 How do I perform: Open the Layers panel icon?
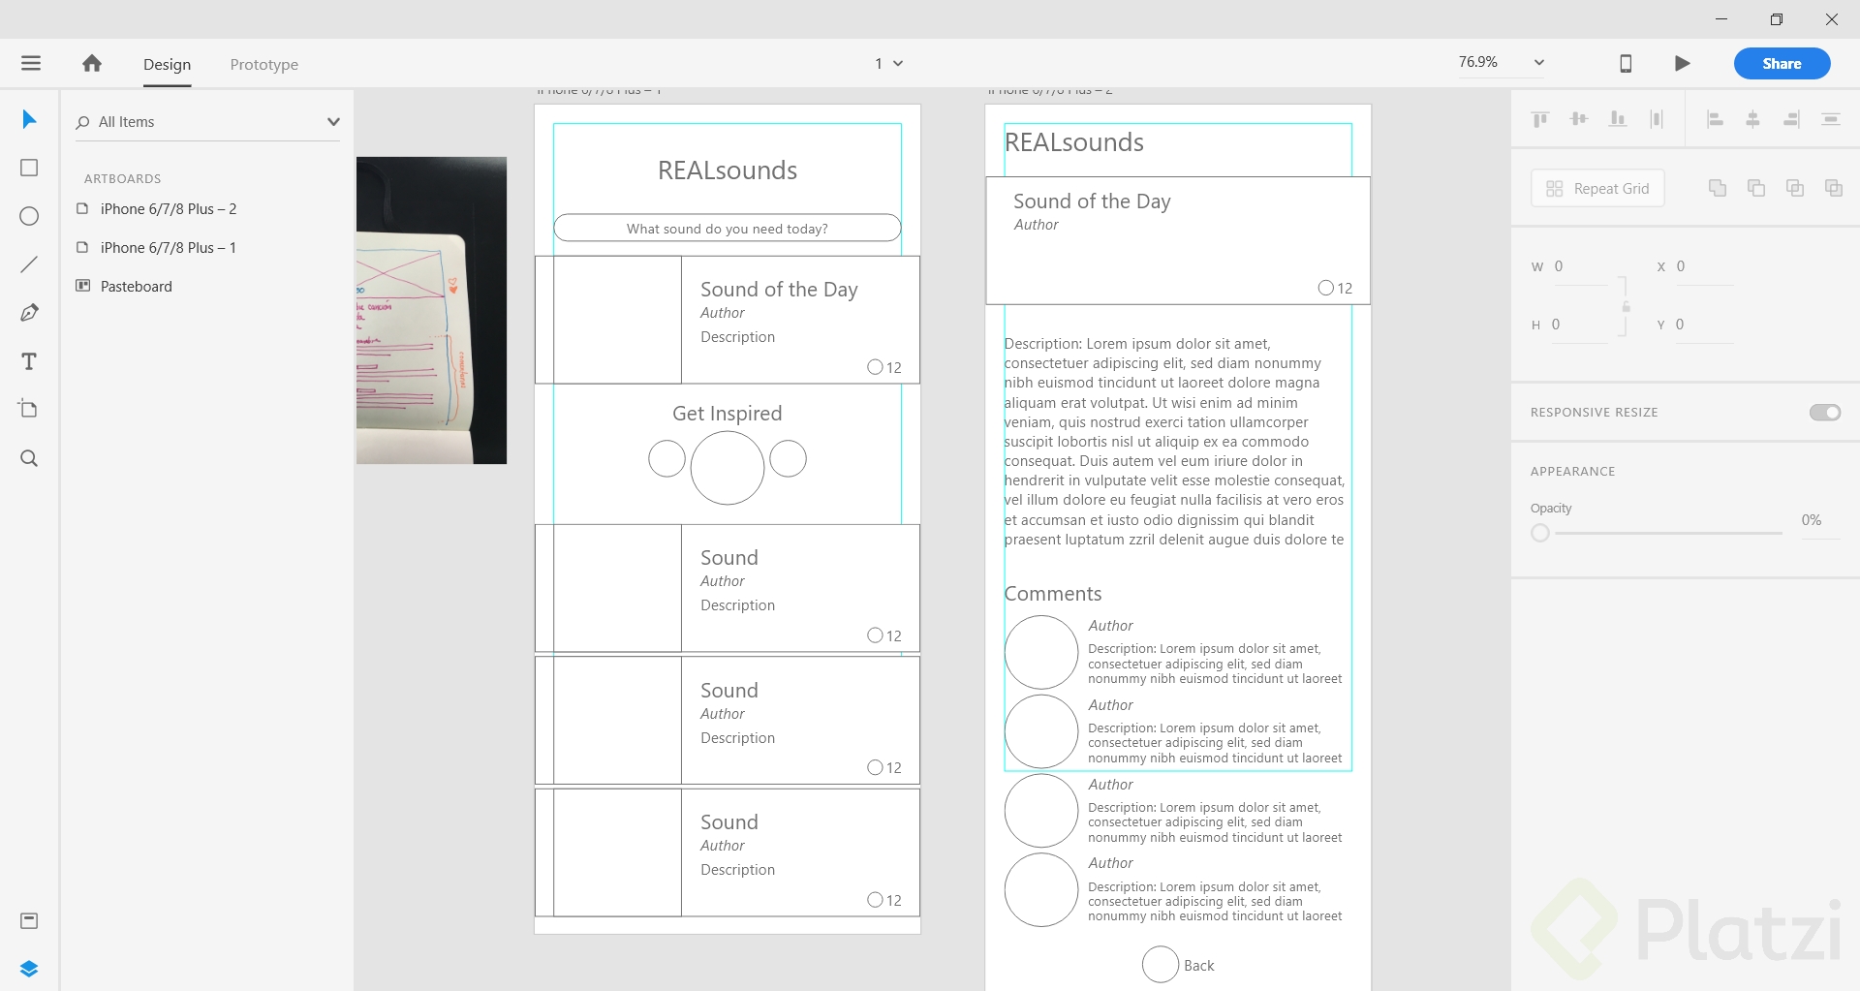click(x=29, y=969)
